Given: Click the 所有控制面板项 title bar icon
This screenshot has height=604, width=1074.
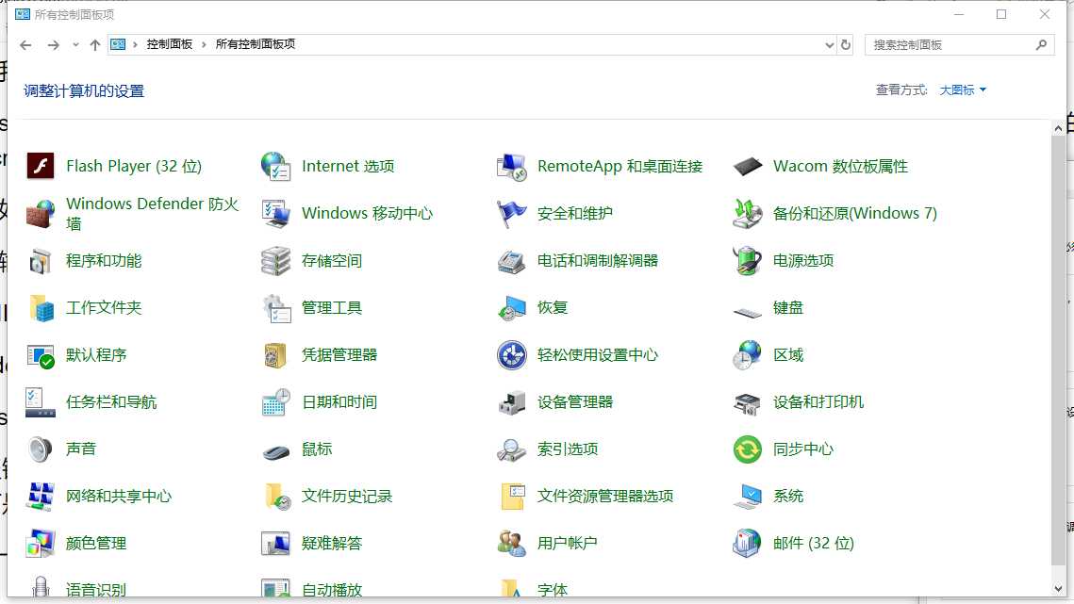Looking at the screenshot, I should (x=23, y=14).
